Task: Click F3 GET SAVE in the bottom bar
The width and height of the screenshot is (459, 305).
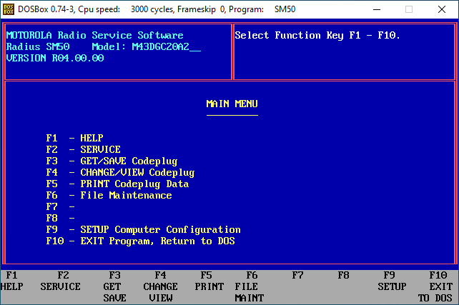Action: pos(114,286)
